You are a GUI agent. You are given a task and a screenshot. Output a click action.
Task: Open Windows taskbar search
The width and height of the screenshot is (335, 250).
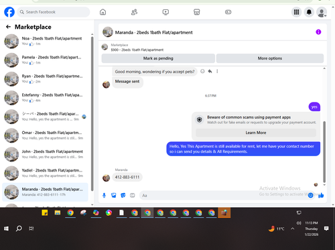pyautogui.click(x=19, y=229)
